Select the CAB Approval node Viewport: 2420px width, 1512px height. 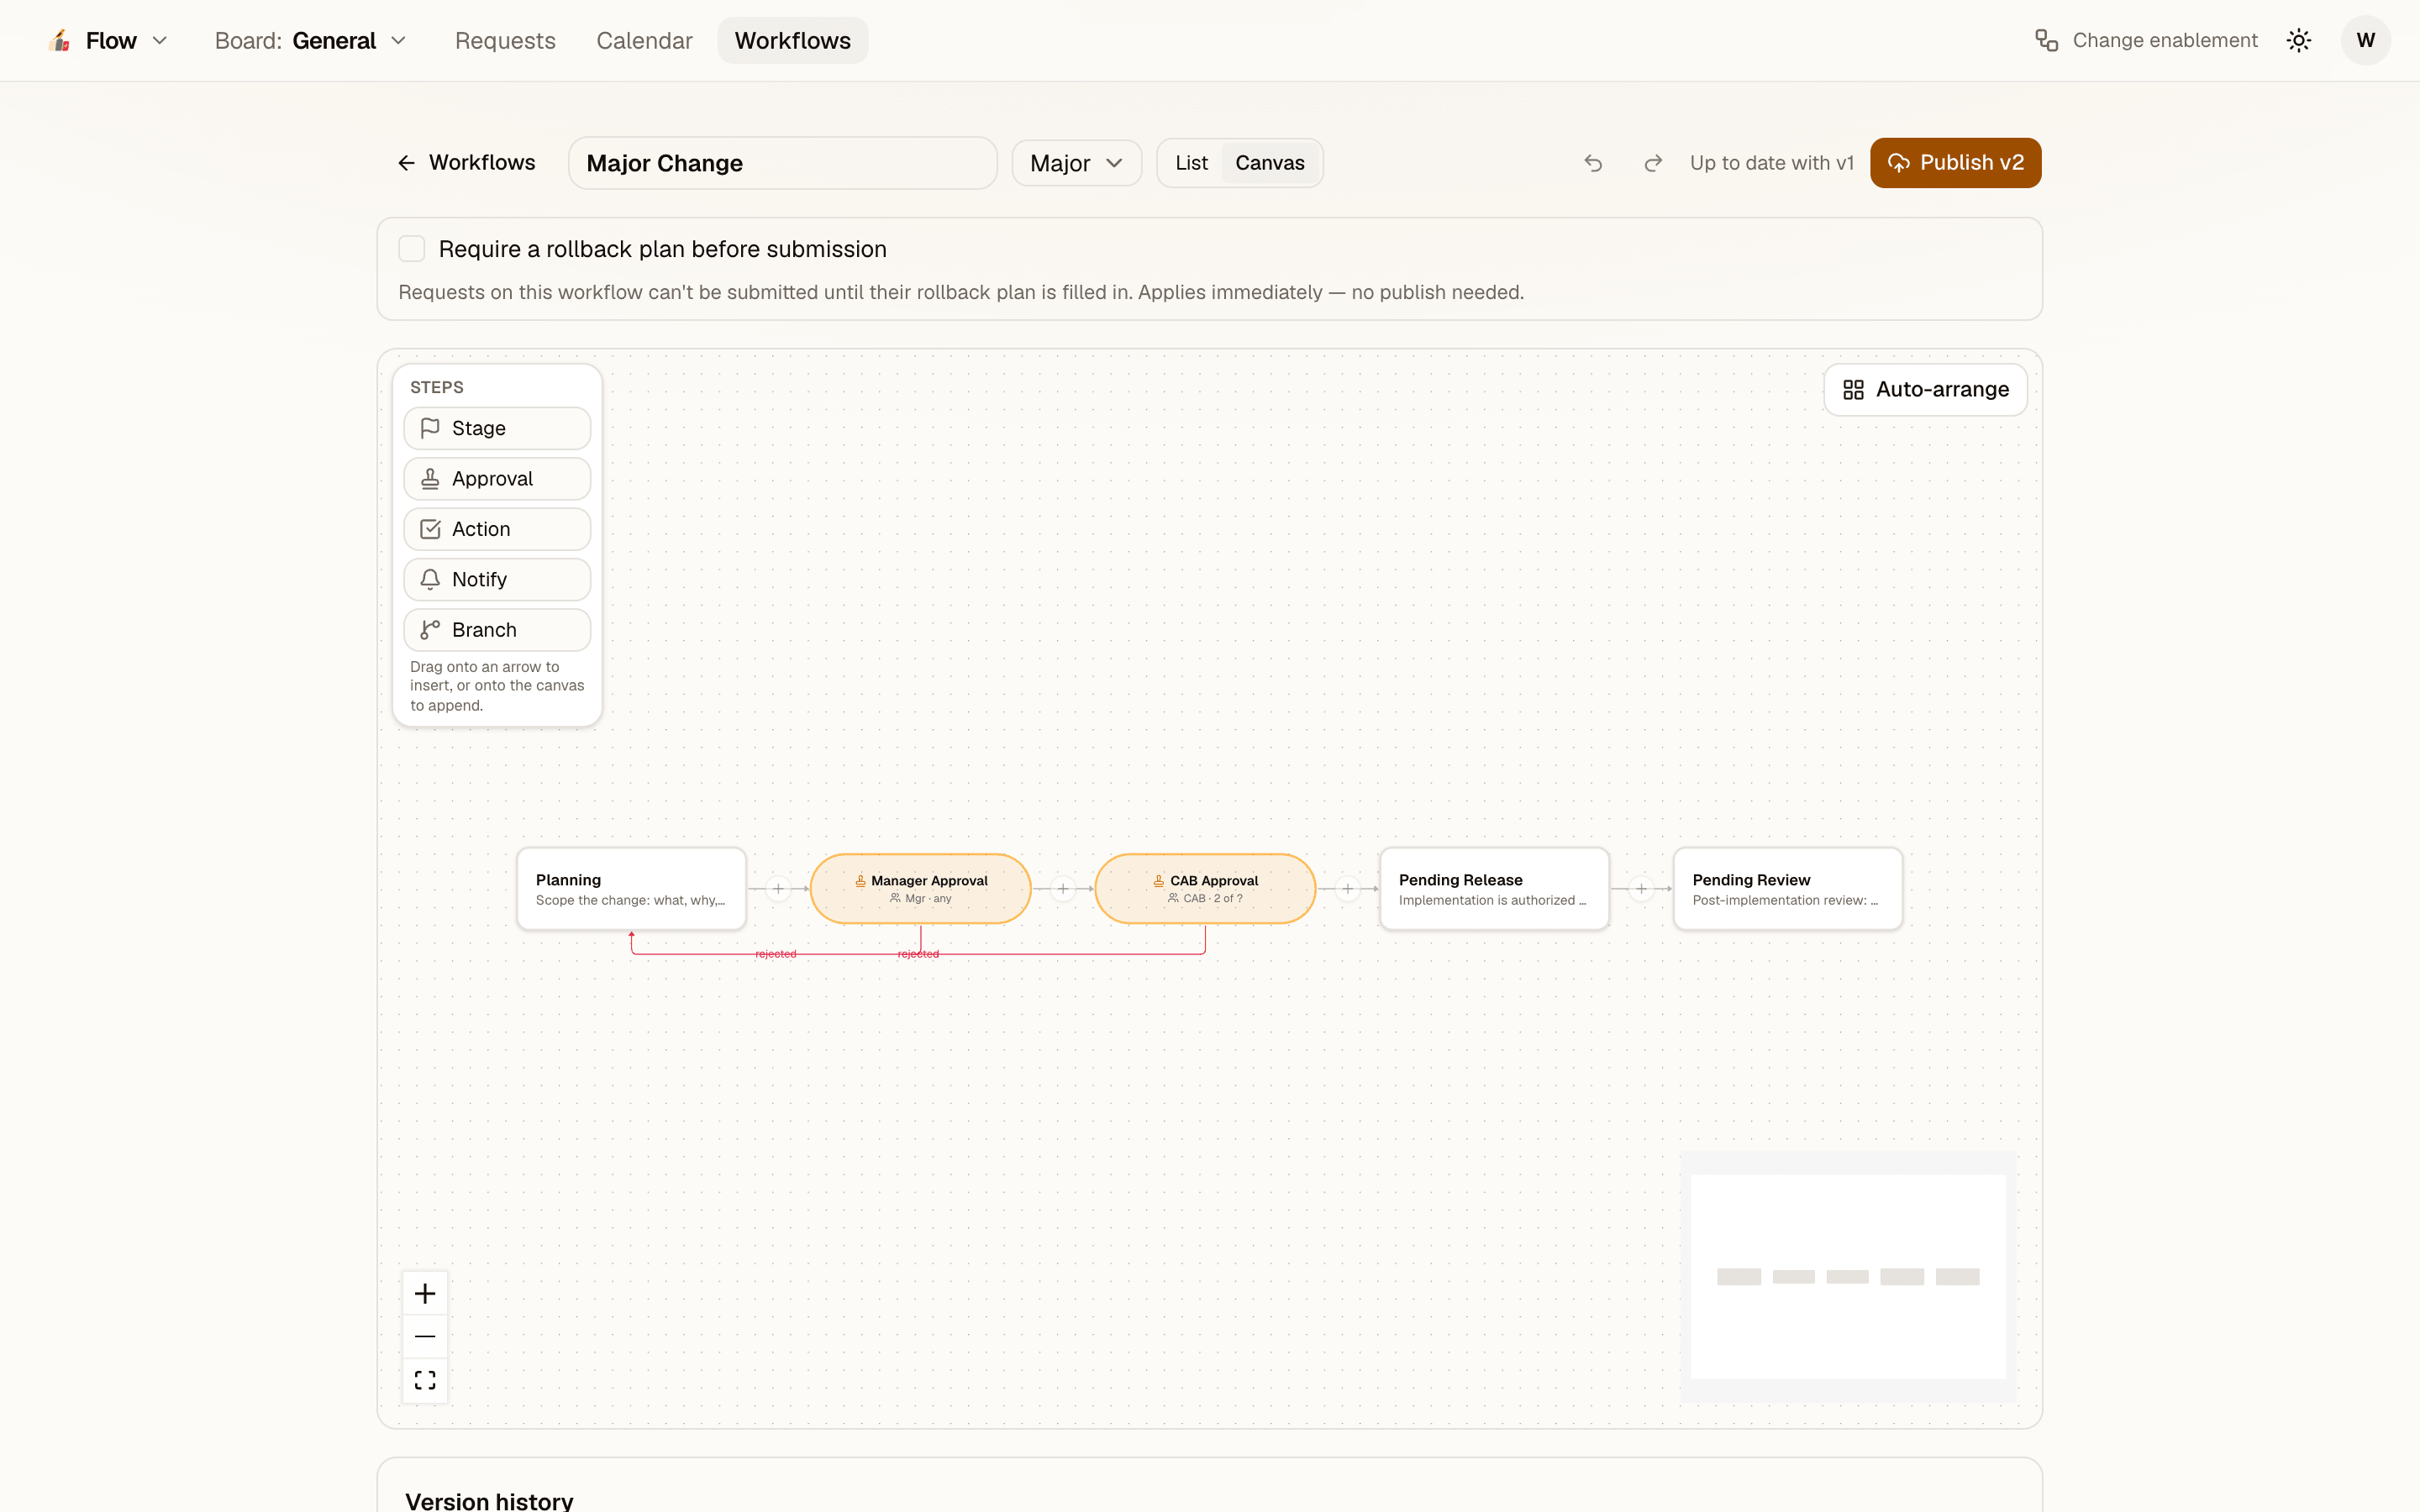click(x=1205, y=889)
